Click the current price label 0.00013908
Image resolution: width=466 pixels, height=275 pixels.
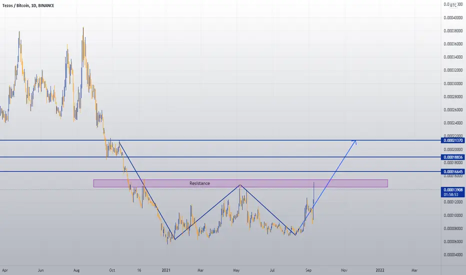point(453,189)
